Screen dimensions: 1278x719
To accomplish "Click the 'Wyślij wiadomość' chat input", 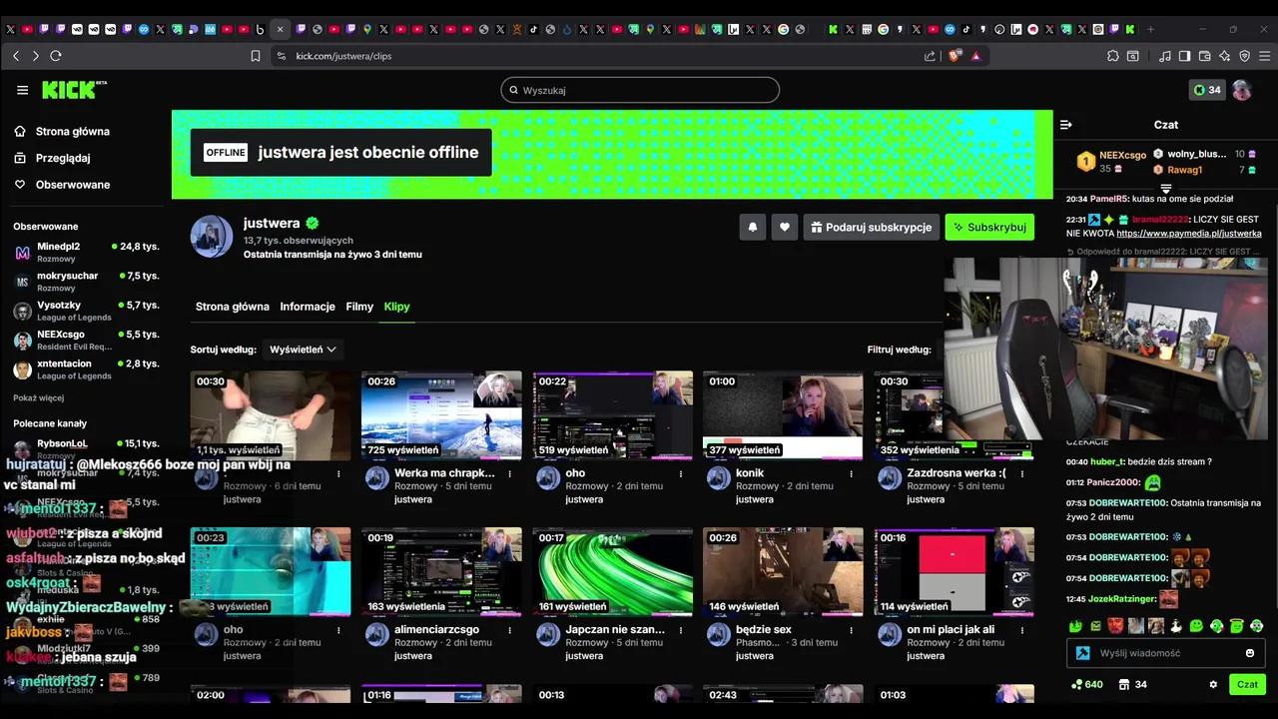I will (x=1166, y=653).
